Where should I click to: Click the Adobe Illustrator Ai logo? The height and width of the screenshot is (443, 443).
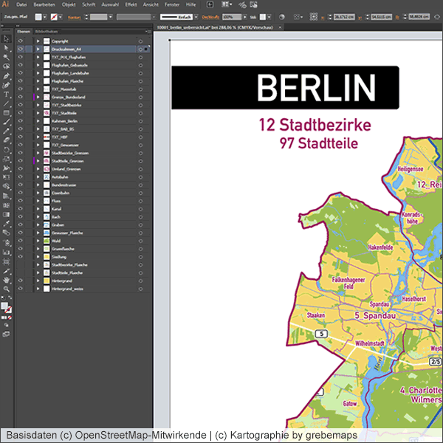[6, 4]
